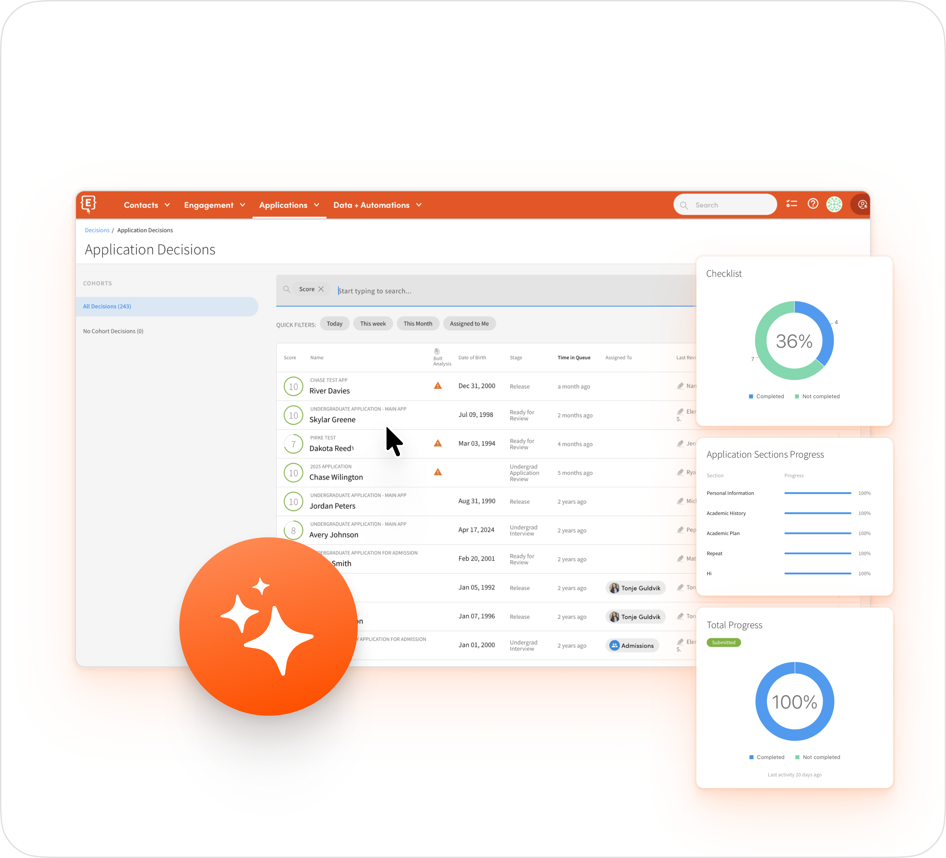
Task: Follow the Decisions breadcrumb link
Action: point(97,230)
